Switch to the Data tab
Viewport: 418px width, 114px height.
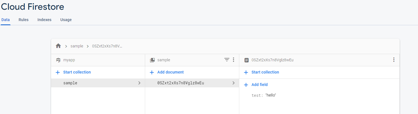coord(6,20)
